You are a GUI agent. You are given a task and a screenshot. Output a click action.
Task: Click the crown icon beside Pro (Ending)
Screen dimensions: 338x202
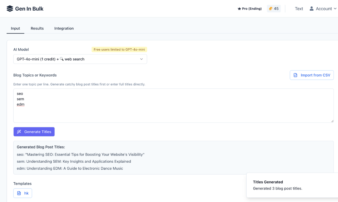pyautogui.click(x=239, y=9)
